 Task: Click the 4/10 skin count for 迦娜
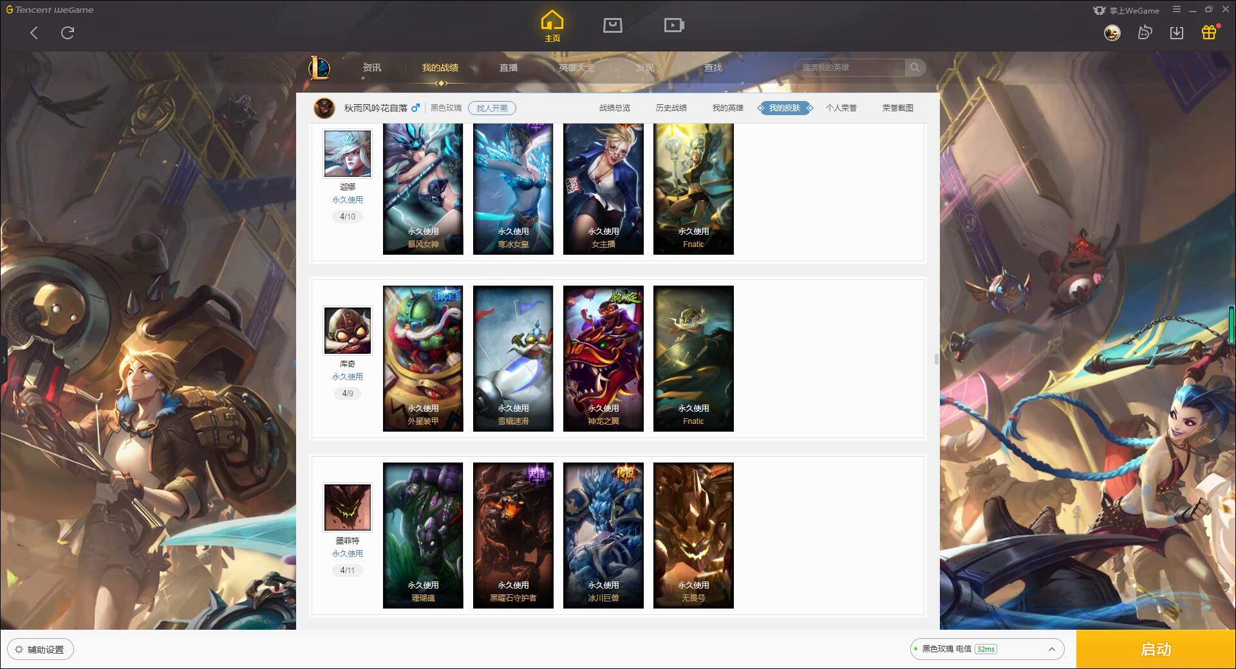pyautogui.click(x=348, y=217)
